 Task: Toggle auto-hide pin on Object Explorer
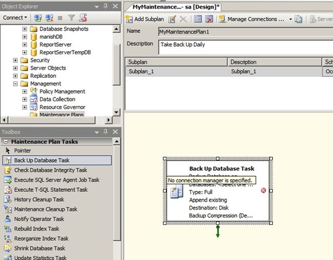click(106, 6)
